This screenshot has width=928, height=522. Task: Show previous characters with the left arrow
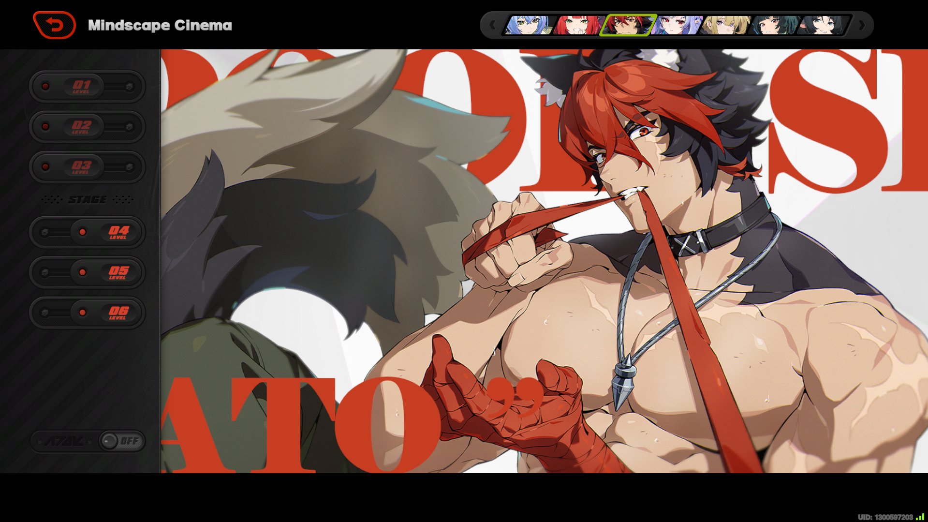click(x=492, y=25)
